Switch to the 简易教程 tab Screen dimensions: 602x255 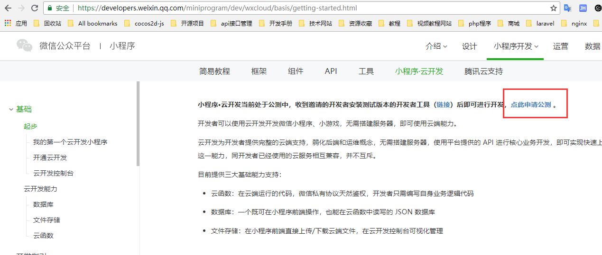pyautogui.click(x=214, y=71)
